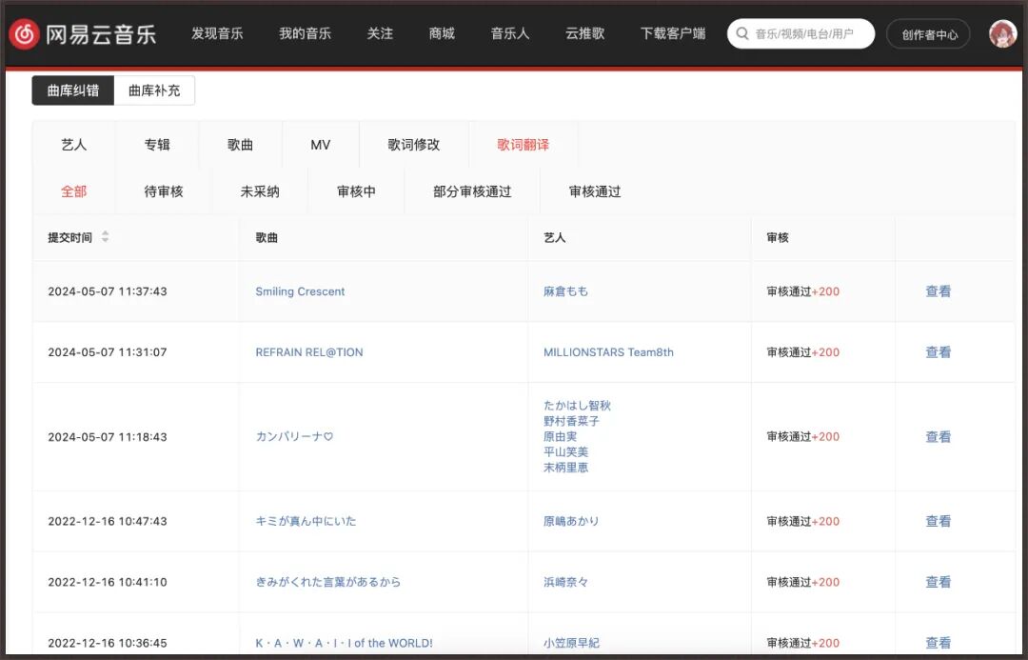1028x660 pixels.
Task: Select the MV category tab
Action: [x=321, y=145]
